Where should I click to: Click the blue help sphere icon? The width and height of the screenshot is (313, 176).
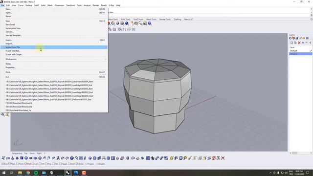pyautogui.click(x=150, y=23)
